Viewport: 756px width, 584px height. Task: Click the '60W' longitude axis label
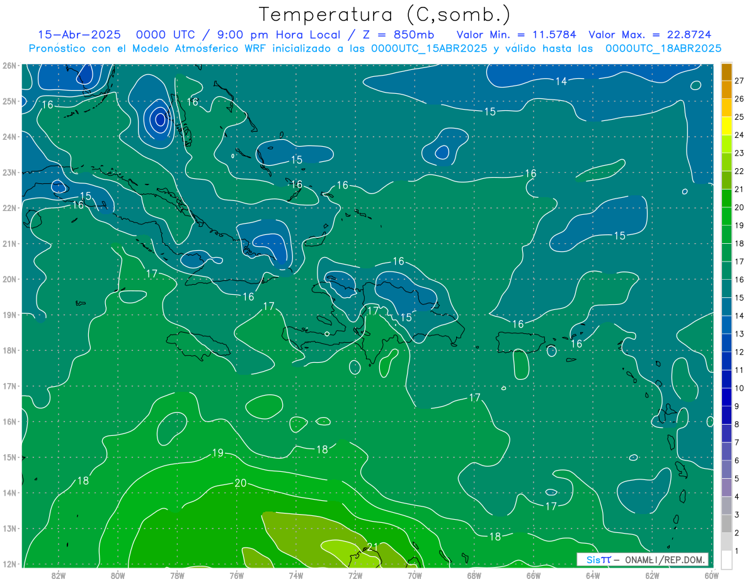[x=712, y=575]
